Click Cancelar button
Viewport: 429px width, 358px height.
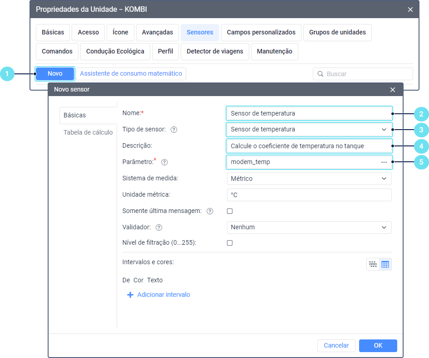point(336,345)
